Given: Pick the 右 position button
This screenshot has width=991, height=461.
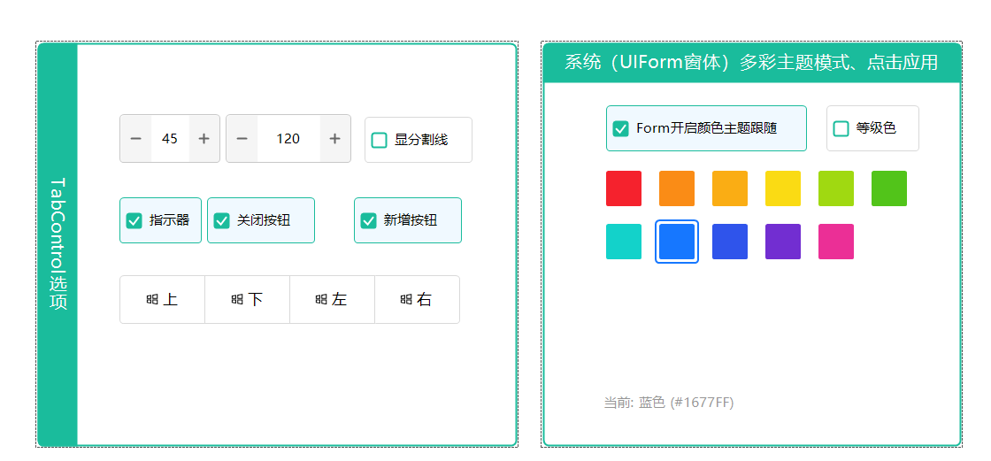Looking at the screenshot, I should pyautogui.click(x=417, y=300).
